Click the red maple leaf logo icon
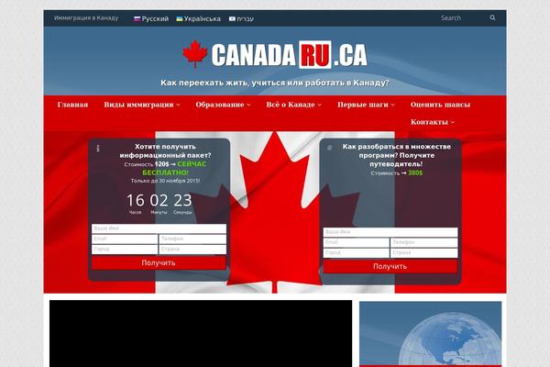The height and width of the screenshot is (367, 550). click(195, 53)
